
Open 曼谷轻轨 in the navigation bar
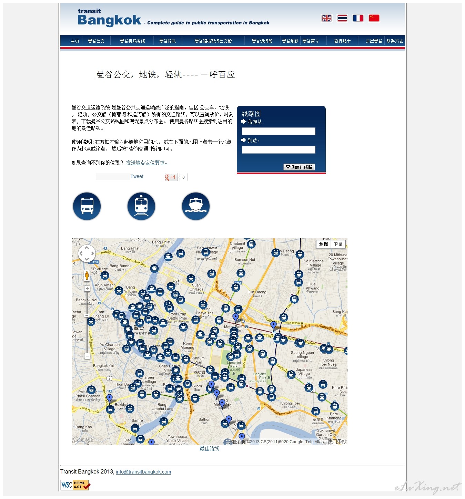coord(168,41)
